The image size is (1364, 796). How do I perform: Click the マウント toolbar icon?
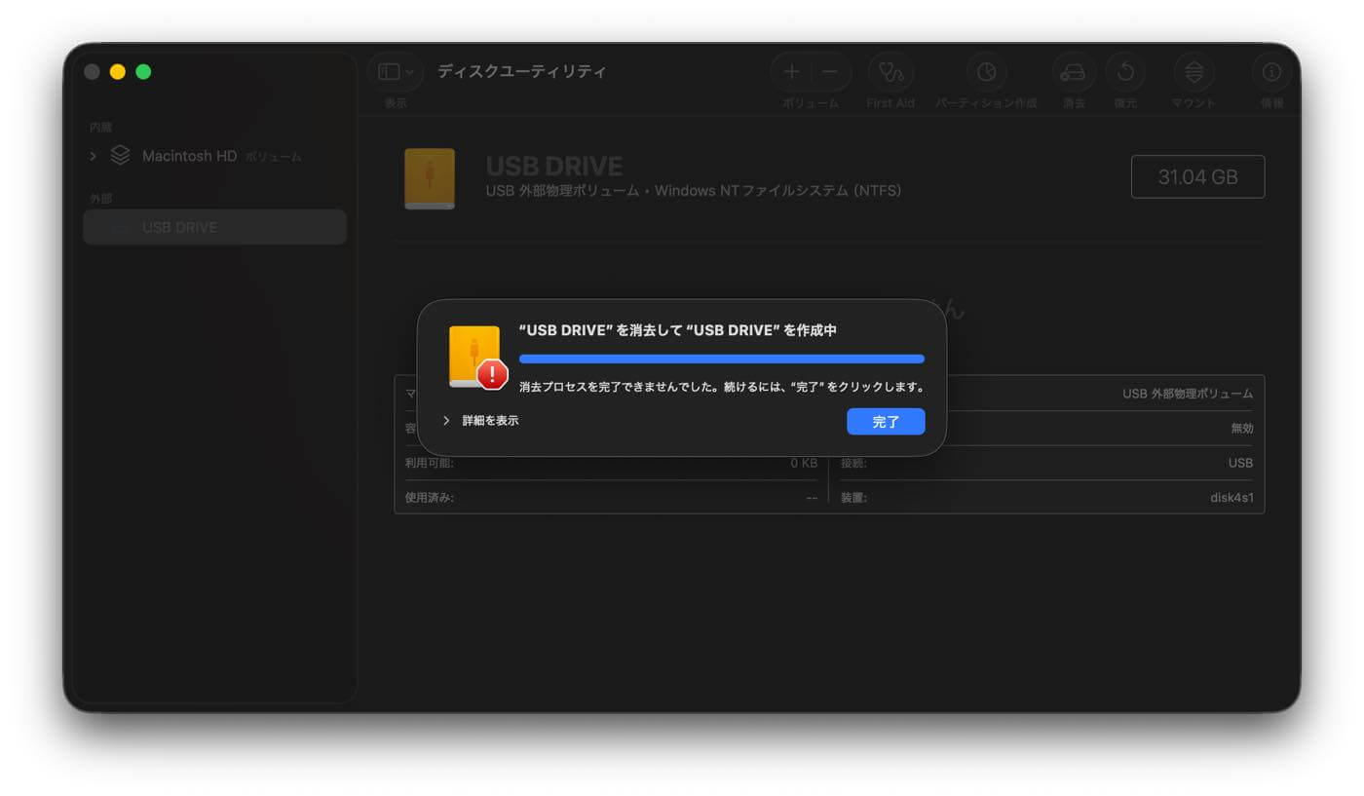click(x=1193, y=73)
